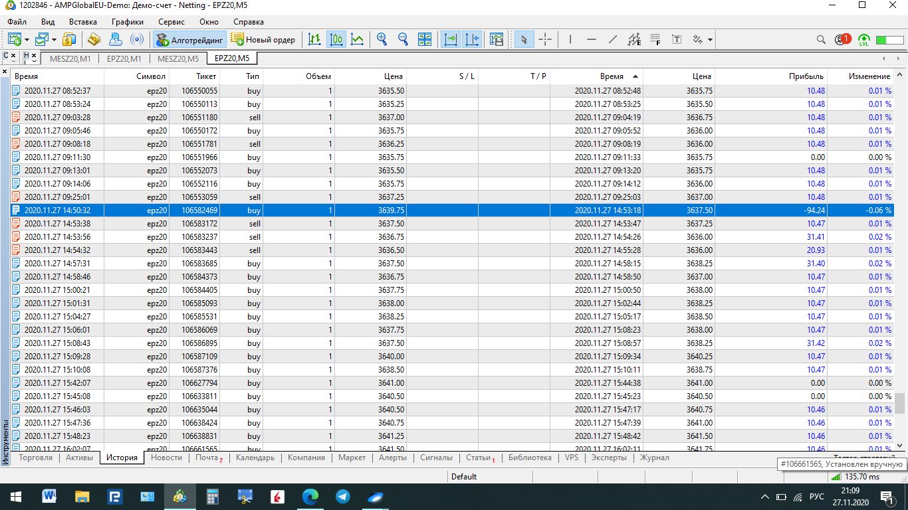
Task: Switch to the MESZ20,M5 chart tab
Action: [x=178, y=58]
